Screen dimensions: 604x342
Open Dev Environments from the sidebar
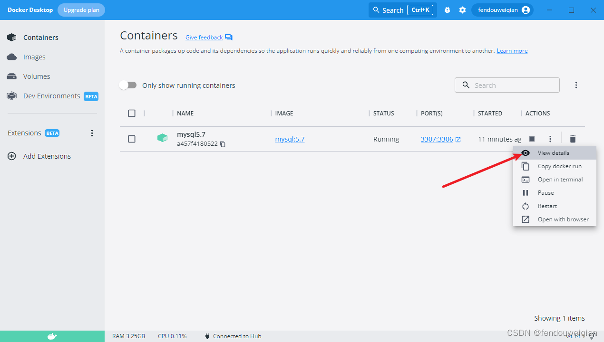[x=51, y=95]
